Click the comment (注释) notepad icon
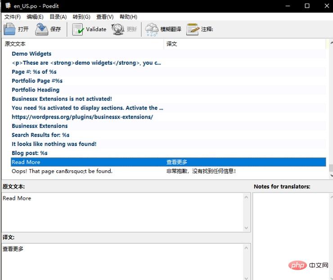 (193, 29)
